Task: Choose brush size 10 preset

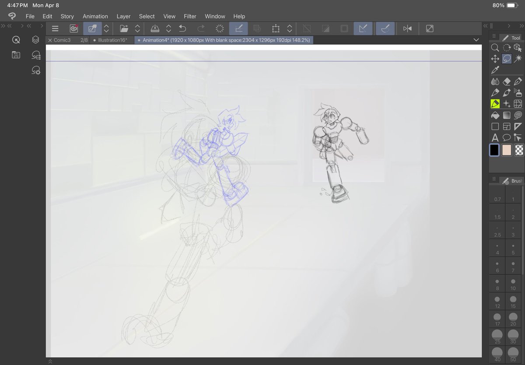Action: [x=513, y=284]
